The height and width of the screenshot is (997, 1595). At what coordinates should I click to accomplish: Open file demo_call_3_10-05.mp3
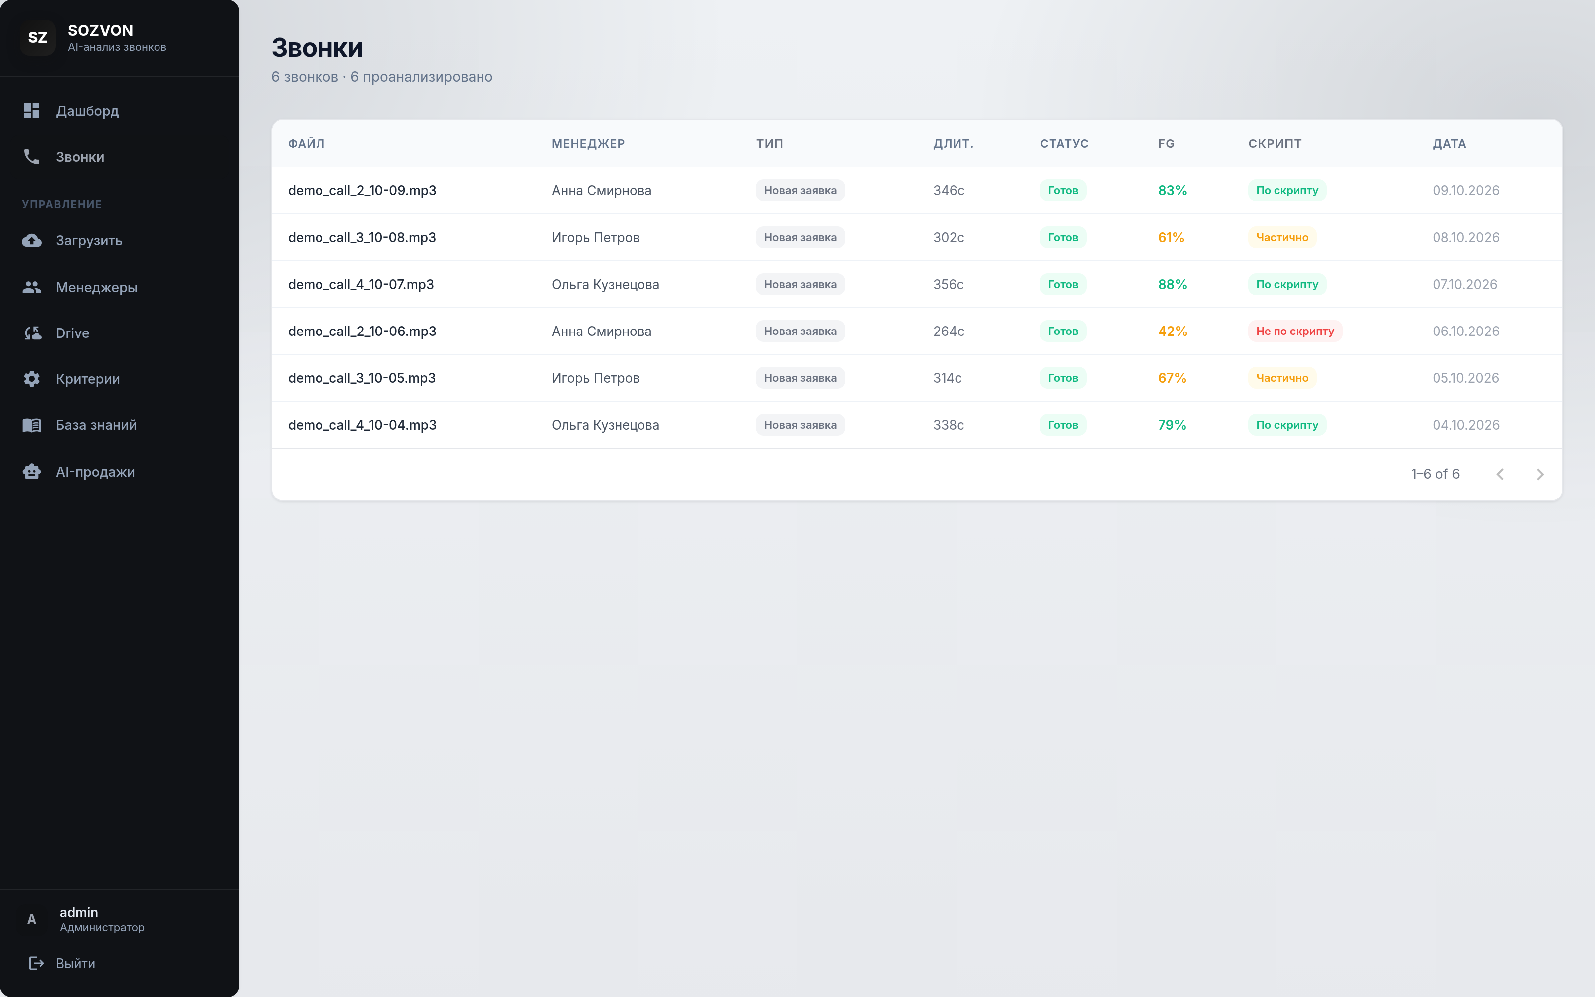pos(362,378)
